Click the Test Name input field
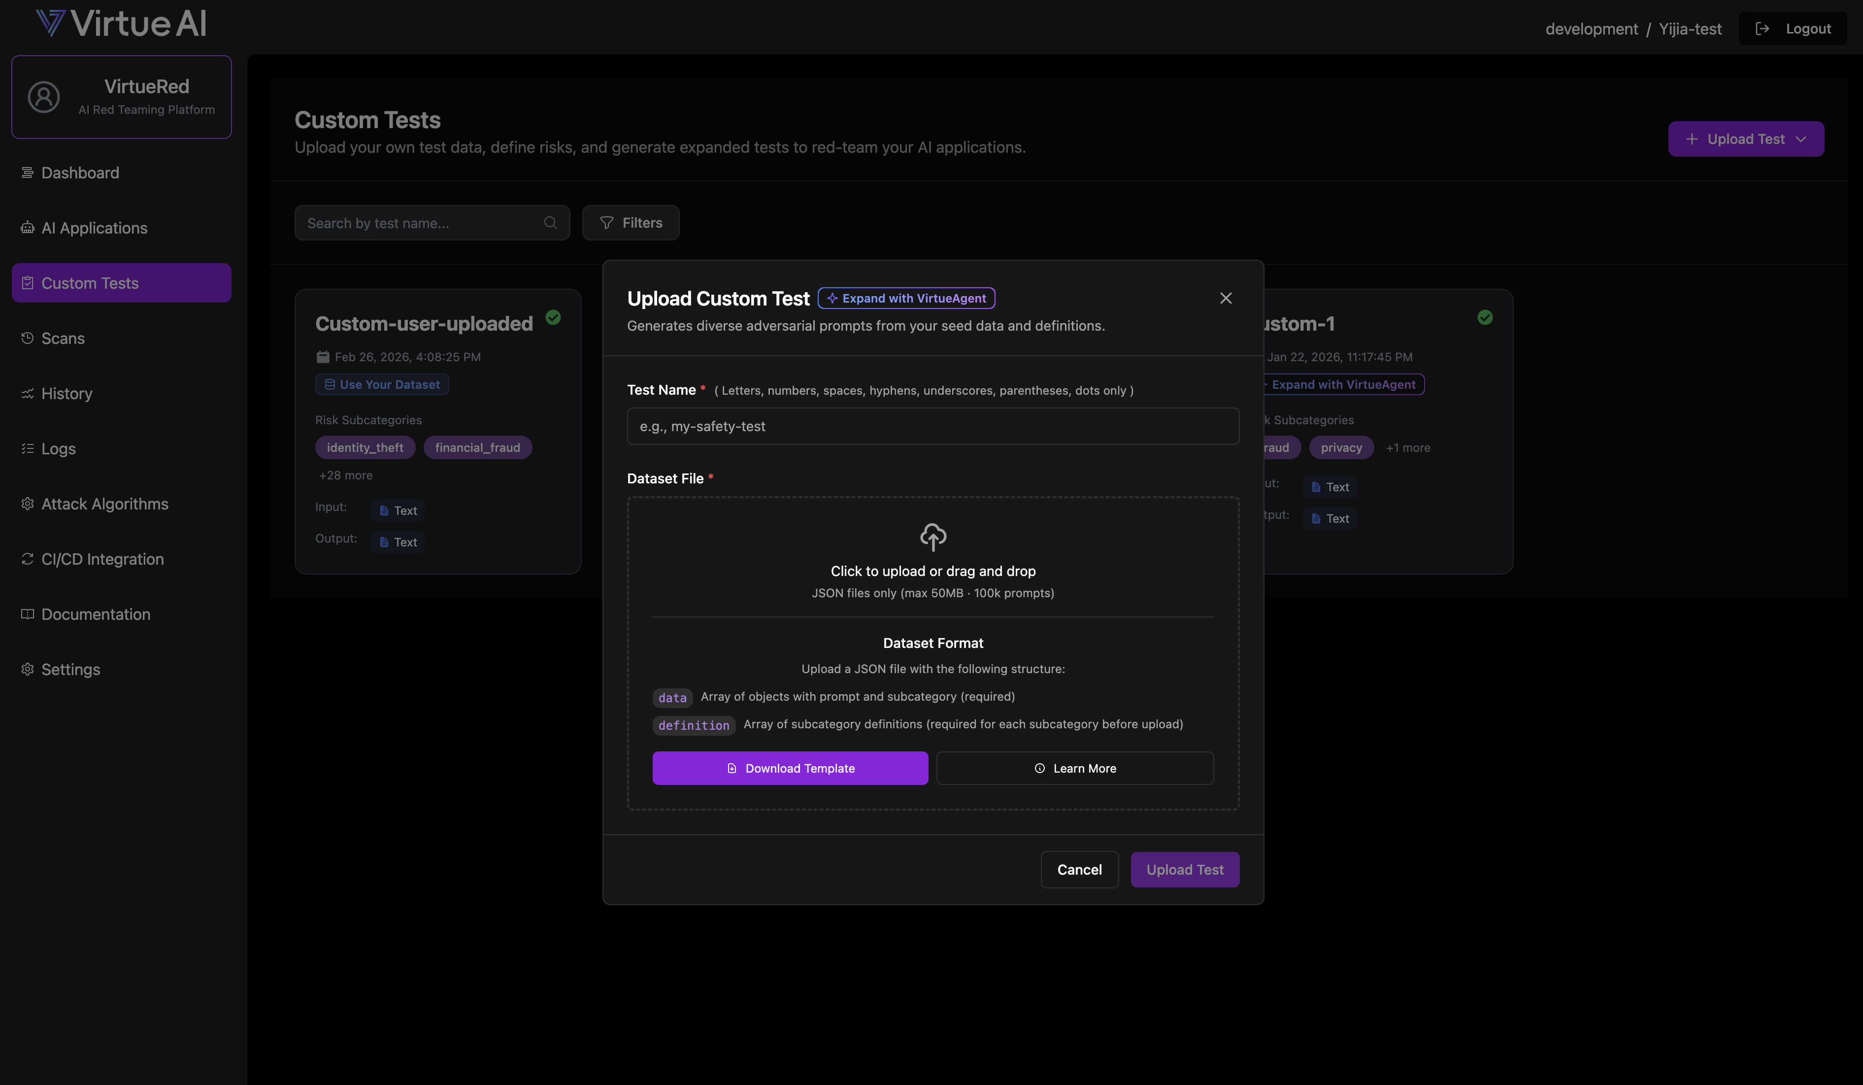Screen dimensions: 1863x1085 (x=932, y=426)
